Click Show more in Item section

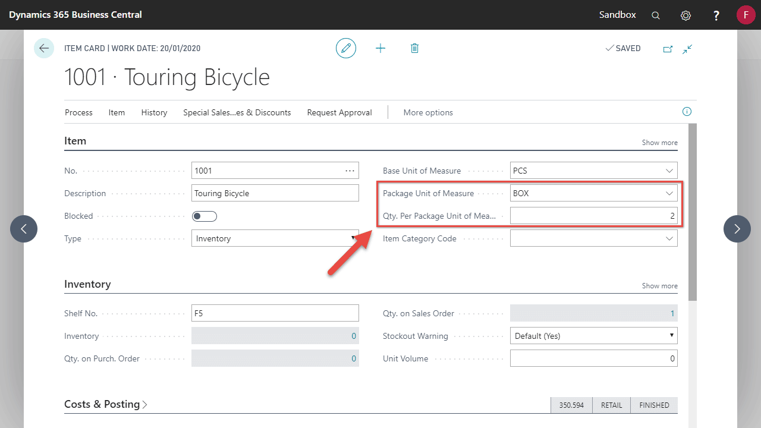[x=659, y=143]
